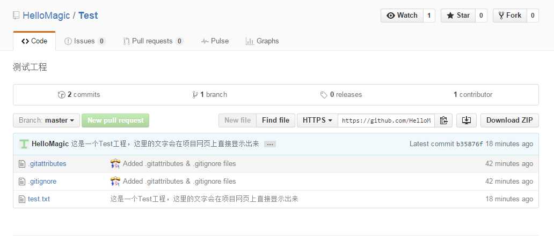This screenshot has height=249, width=554.
Task: Create a New pull request
Action: (115, 120)
